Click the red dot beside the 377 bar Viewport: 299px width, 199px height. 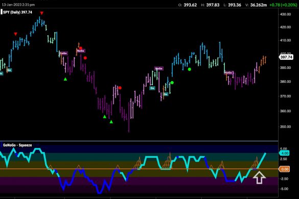[x=120, y=88]
